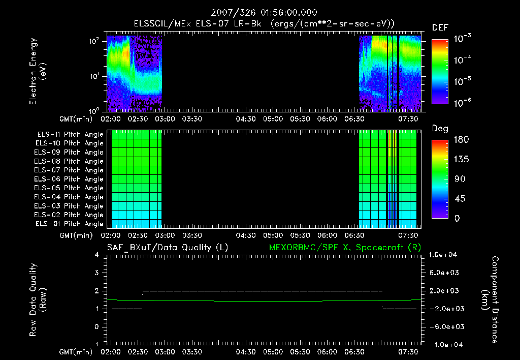Click the 10^2 energy axis tick label

94,42
